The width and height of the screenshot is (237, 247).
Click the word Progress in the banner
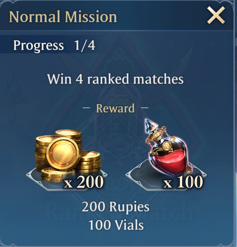point(39,45)
